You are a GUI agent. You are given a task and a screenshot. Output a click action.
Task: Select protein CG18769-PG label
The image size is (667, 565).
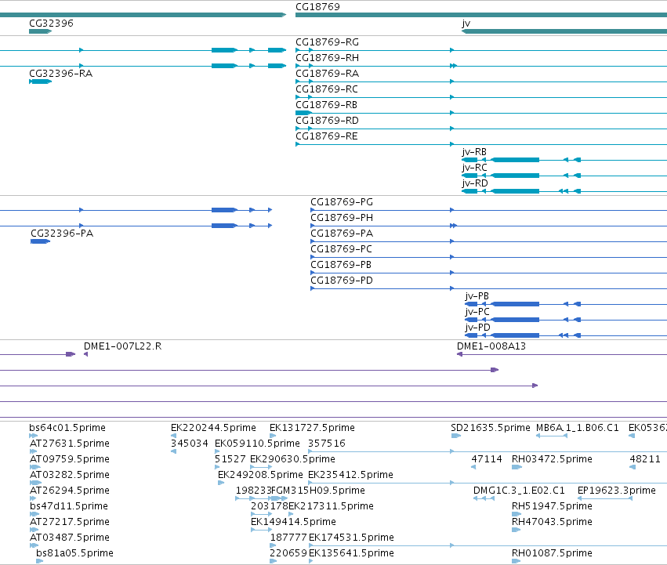click(342, 202)
